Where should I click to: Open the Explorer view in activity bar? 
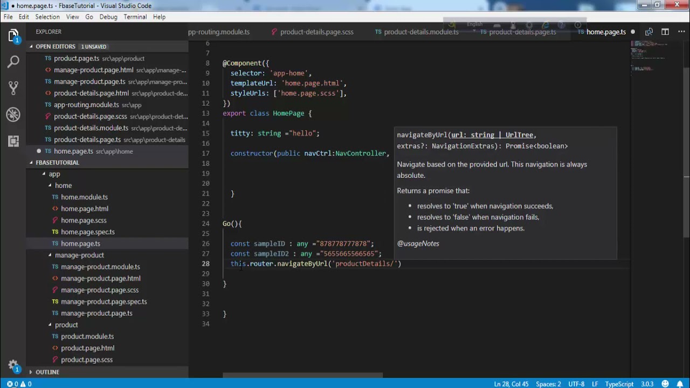point(13,36)
